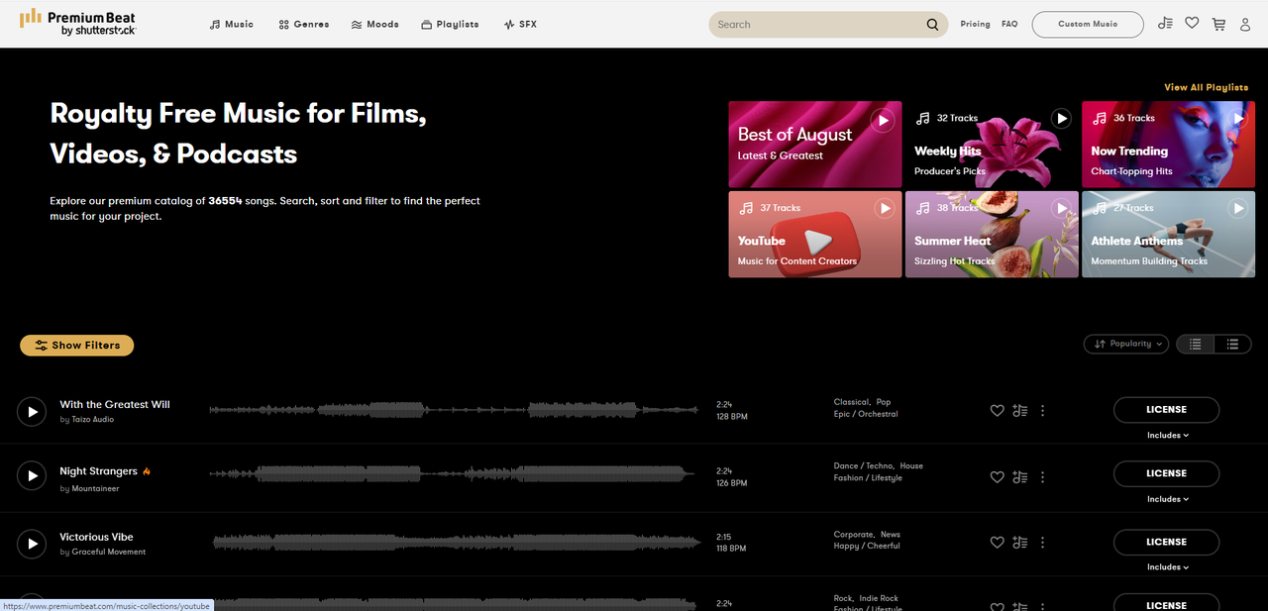Filter by Classical genre tag
This screenshot has width=1268, height=611.
[x=851, y=402]
